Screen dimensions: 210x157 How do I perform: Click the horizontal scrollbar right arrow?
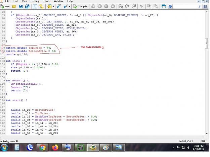203,137
